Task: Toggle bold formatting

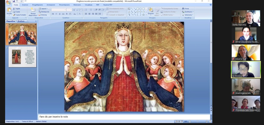Action: pyautogui.click(x=53, y=14)
